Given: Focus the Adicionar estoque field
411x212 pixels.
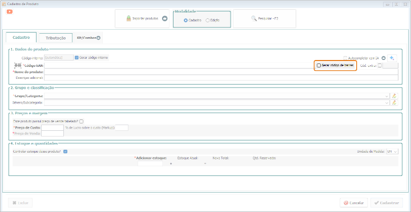Looking at the screenshot, I should [x=150, y=163].
